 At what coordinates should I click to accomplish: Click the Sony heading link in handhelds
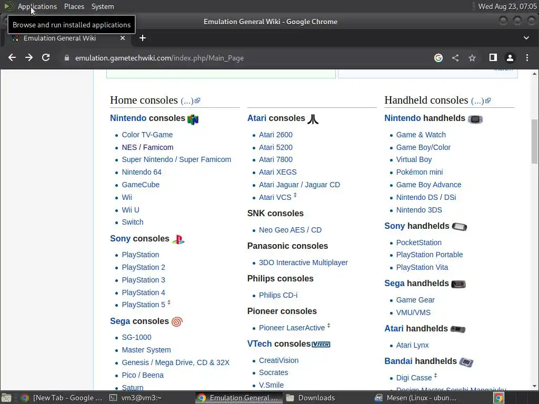click(395, 226)
